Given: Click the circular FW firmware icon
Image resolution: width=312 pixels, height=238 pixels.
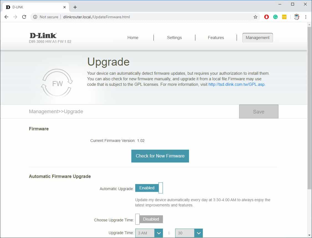Looking at the screenshot, I should [57, 83].
